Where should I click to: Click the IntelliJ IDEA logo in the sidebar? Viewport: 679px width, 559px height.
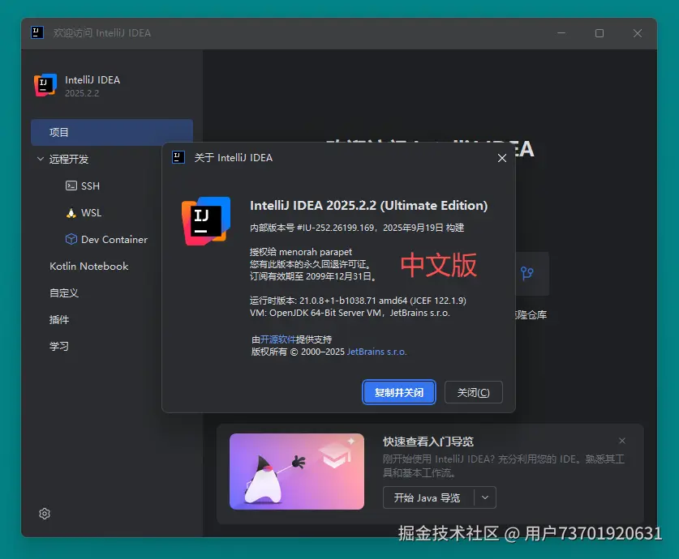(x=45, y=85)
